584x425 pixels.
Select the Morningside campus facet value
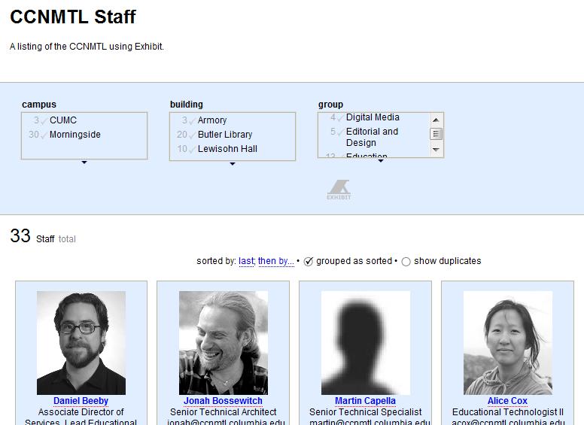tap(84, 135)
